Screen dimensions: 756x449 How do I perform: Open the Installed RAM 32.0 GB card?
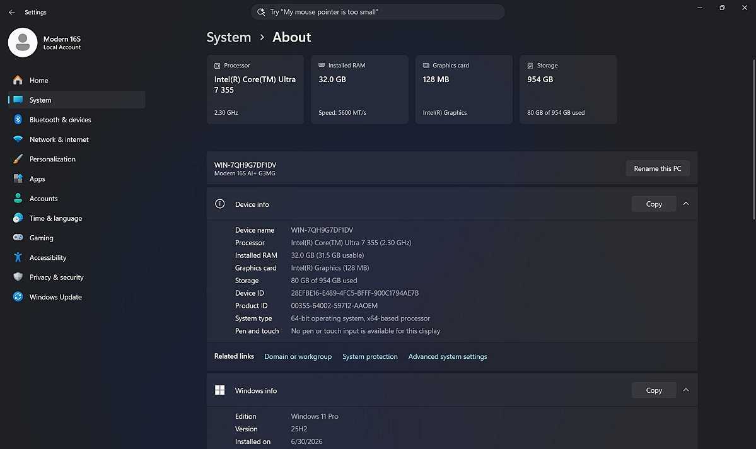(x=359, y=89)
